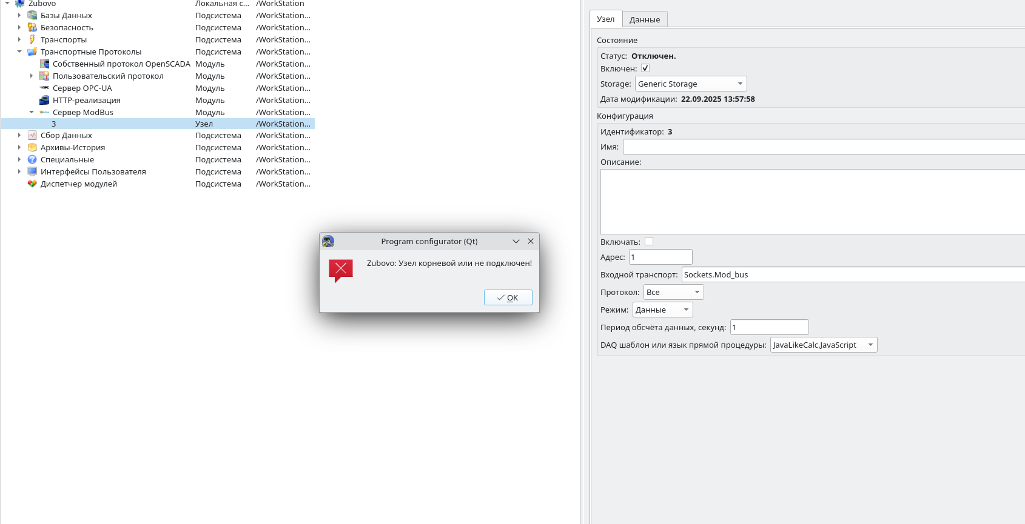The height and width of the screenshot is (524, 1025).
Task: Switch to the Данные tab
Action: click(x=644, y=19)
